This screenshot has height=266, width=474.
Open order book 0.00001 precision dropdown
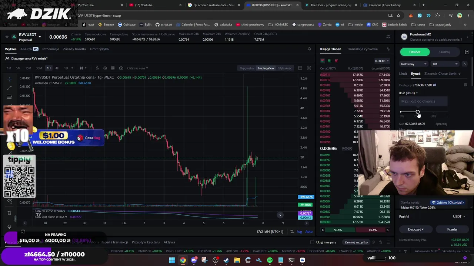tap(382, 61)
